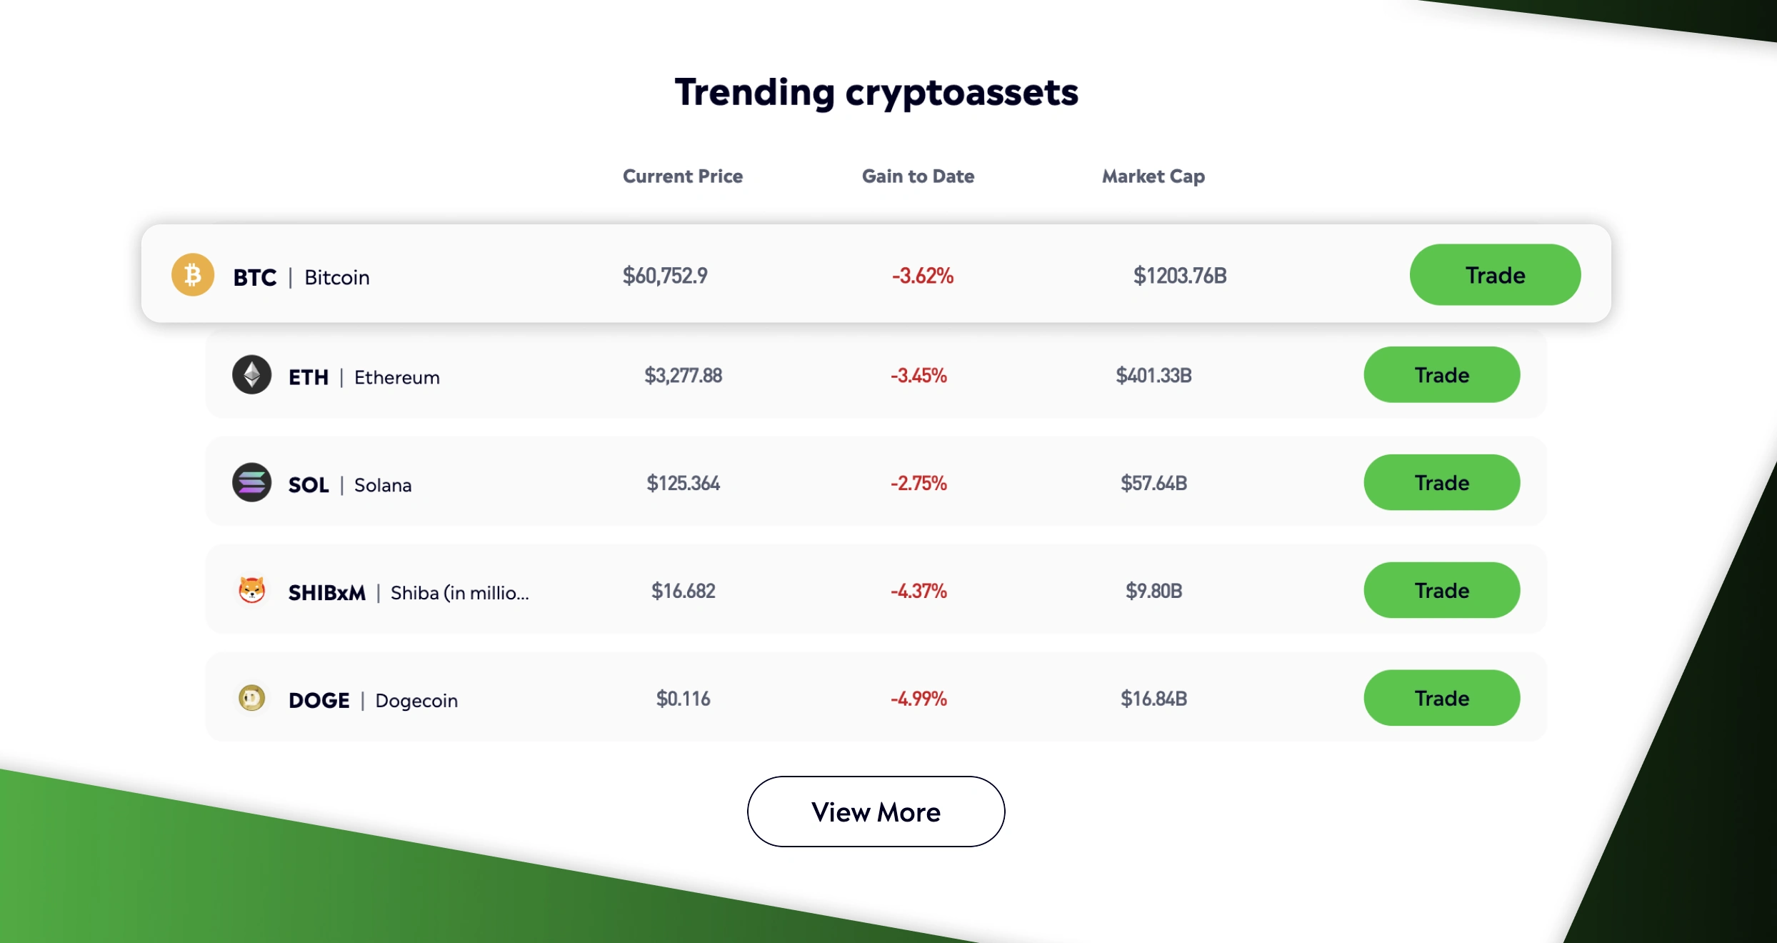Click the Trade button for Dogecoin
Screen dimensions: 1777x943
pos(1441,698)
